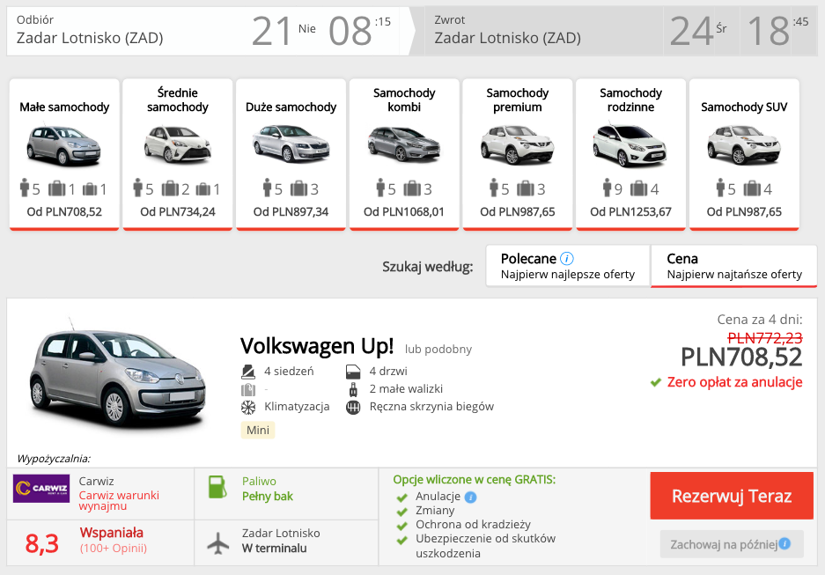This screenshot has width=825, height=575.
Task: Select the Samochody rodzinne category card
Action: tap(630, 154)
